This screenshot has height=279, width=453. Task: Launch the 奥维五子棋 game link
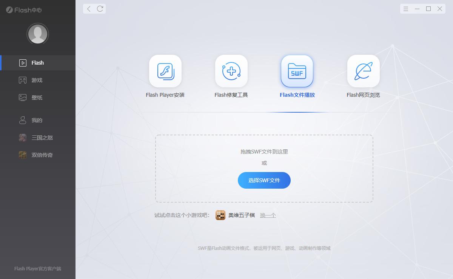click(242, 215)
